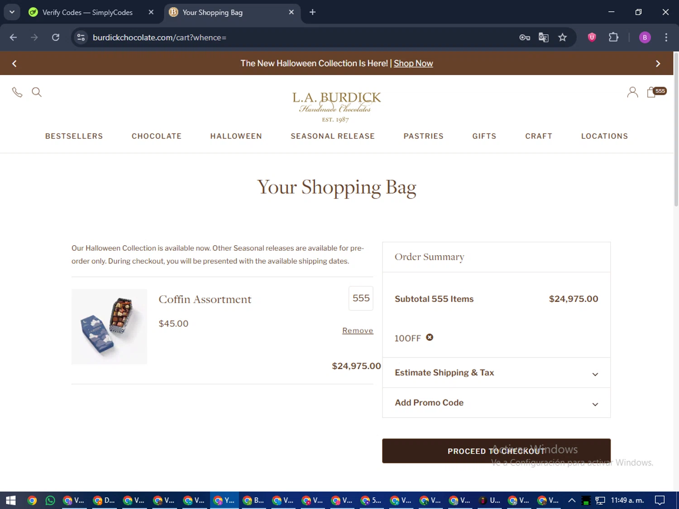Click the page vertical scrollbar
This screenshot has width=679, height=509.
pos(676,130)
